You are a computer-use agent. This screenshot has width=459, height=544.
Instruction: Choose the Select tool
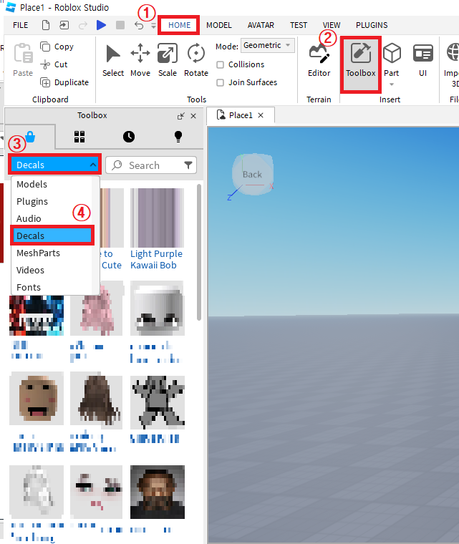click(113, 59)
